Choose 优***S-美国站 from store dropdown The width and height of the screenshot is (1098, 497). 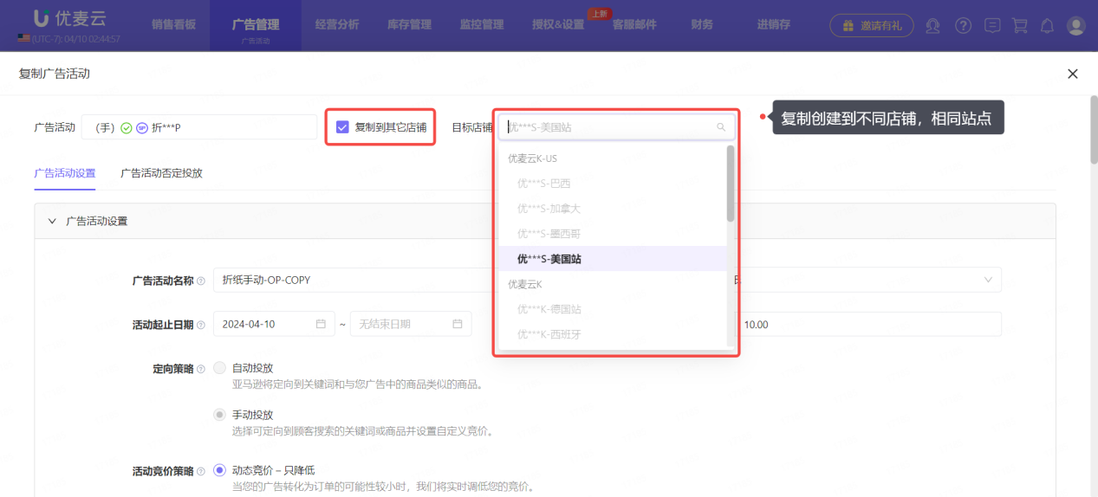[x=549, y=259]
